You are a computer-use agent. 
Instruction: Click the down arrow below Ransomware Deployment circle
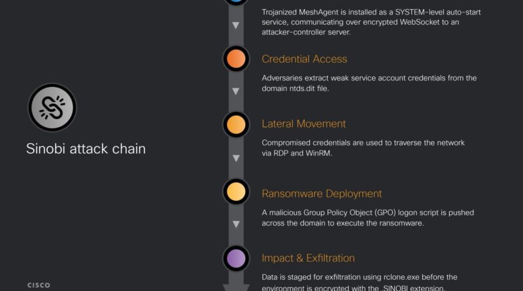click(236, 224)
